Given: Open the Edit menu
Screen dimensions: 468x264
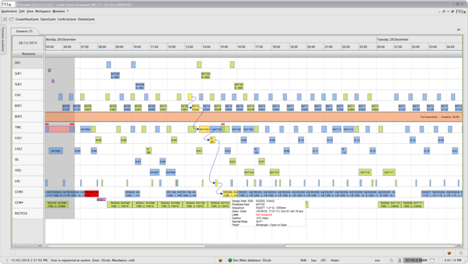Looking at the screenshot, I should click(x=22, y=12).
